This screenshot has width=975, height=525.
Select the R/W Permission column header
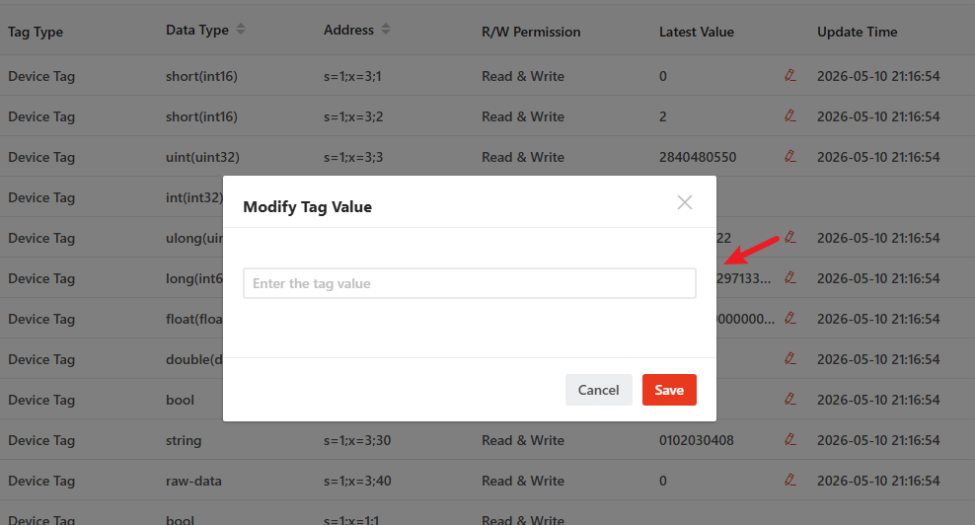(x=531, y=32)
